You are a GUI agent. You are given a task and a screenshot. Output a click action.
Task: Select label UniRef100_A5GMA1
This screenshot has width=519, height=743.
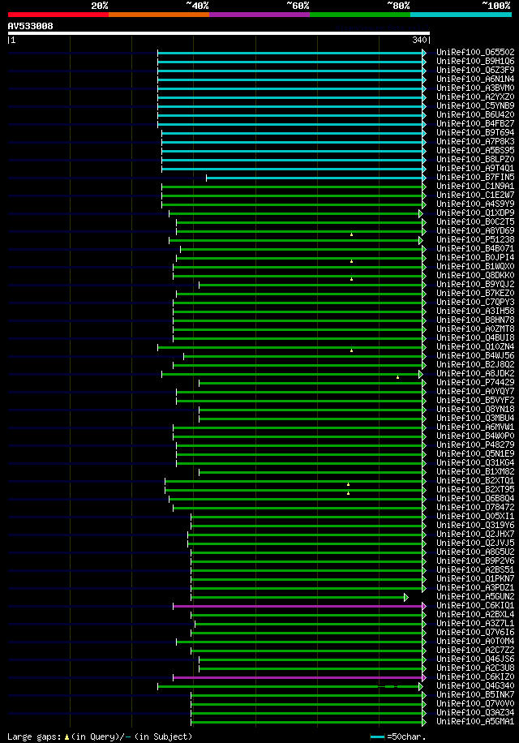475,722
